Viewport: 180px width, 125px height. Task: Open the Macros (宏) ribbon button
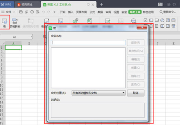[4, 23]
